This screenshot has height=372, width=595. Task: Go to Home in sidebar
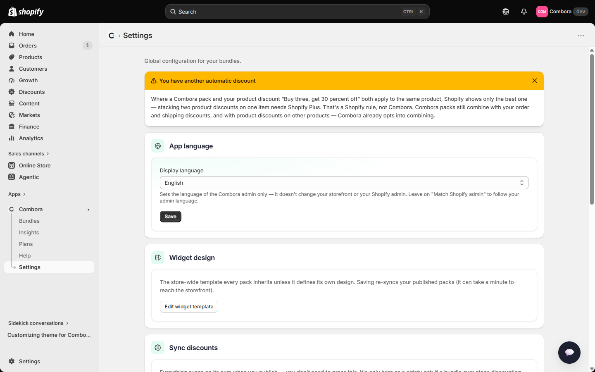pyautogui.click(x=49, y=34)
